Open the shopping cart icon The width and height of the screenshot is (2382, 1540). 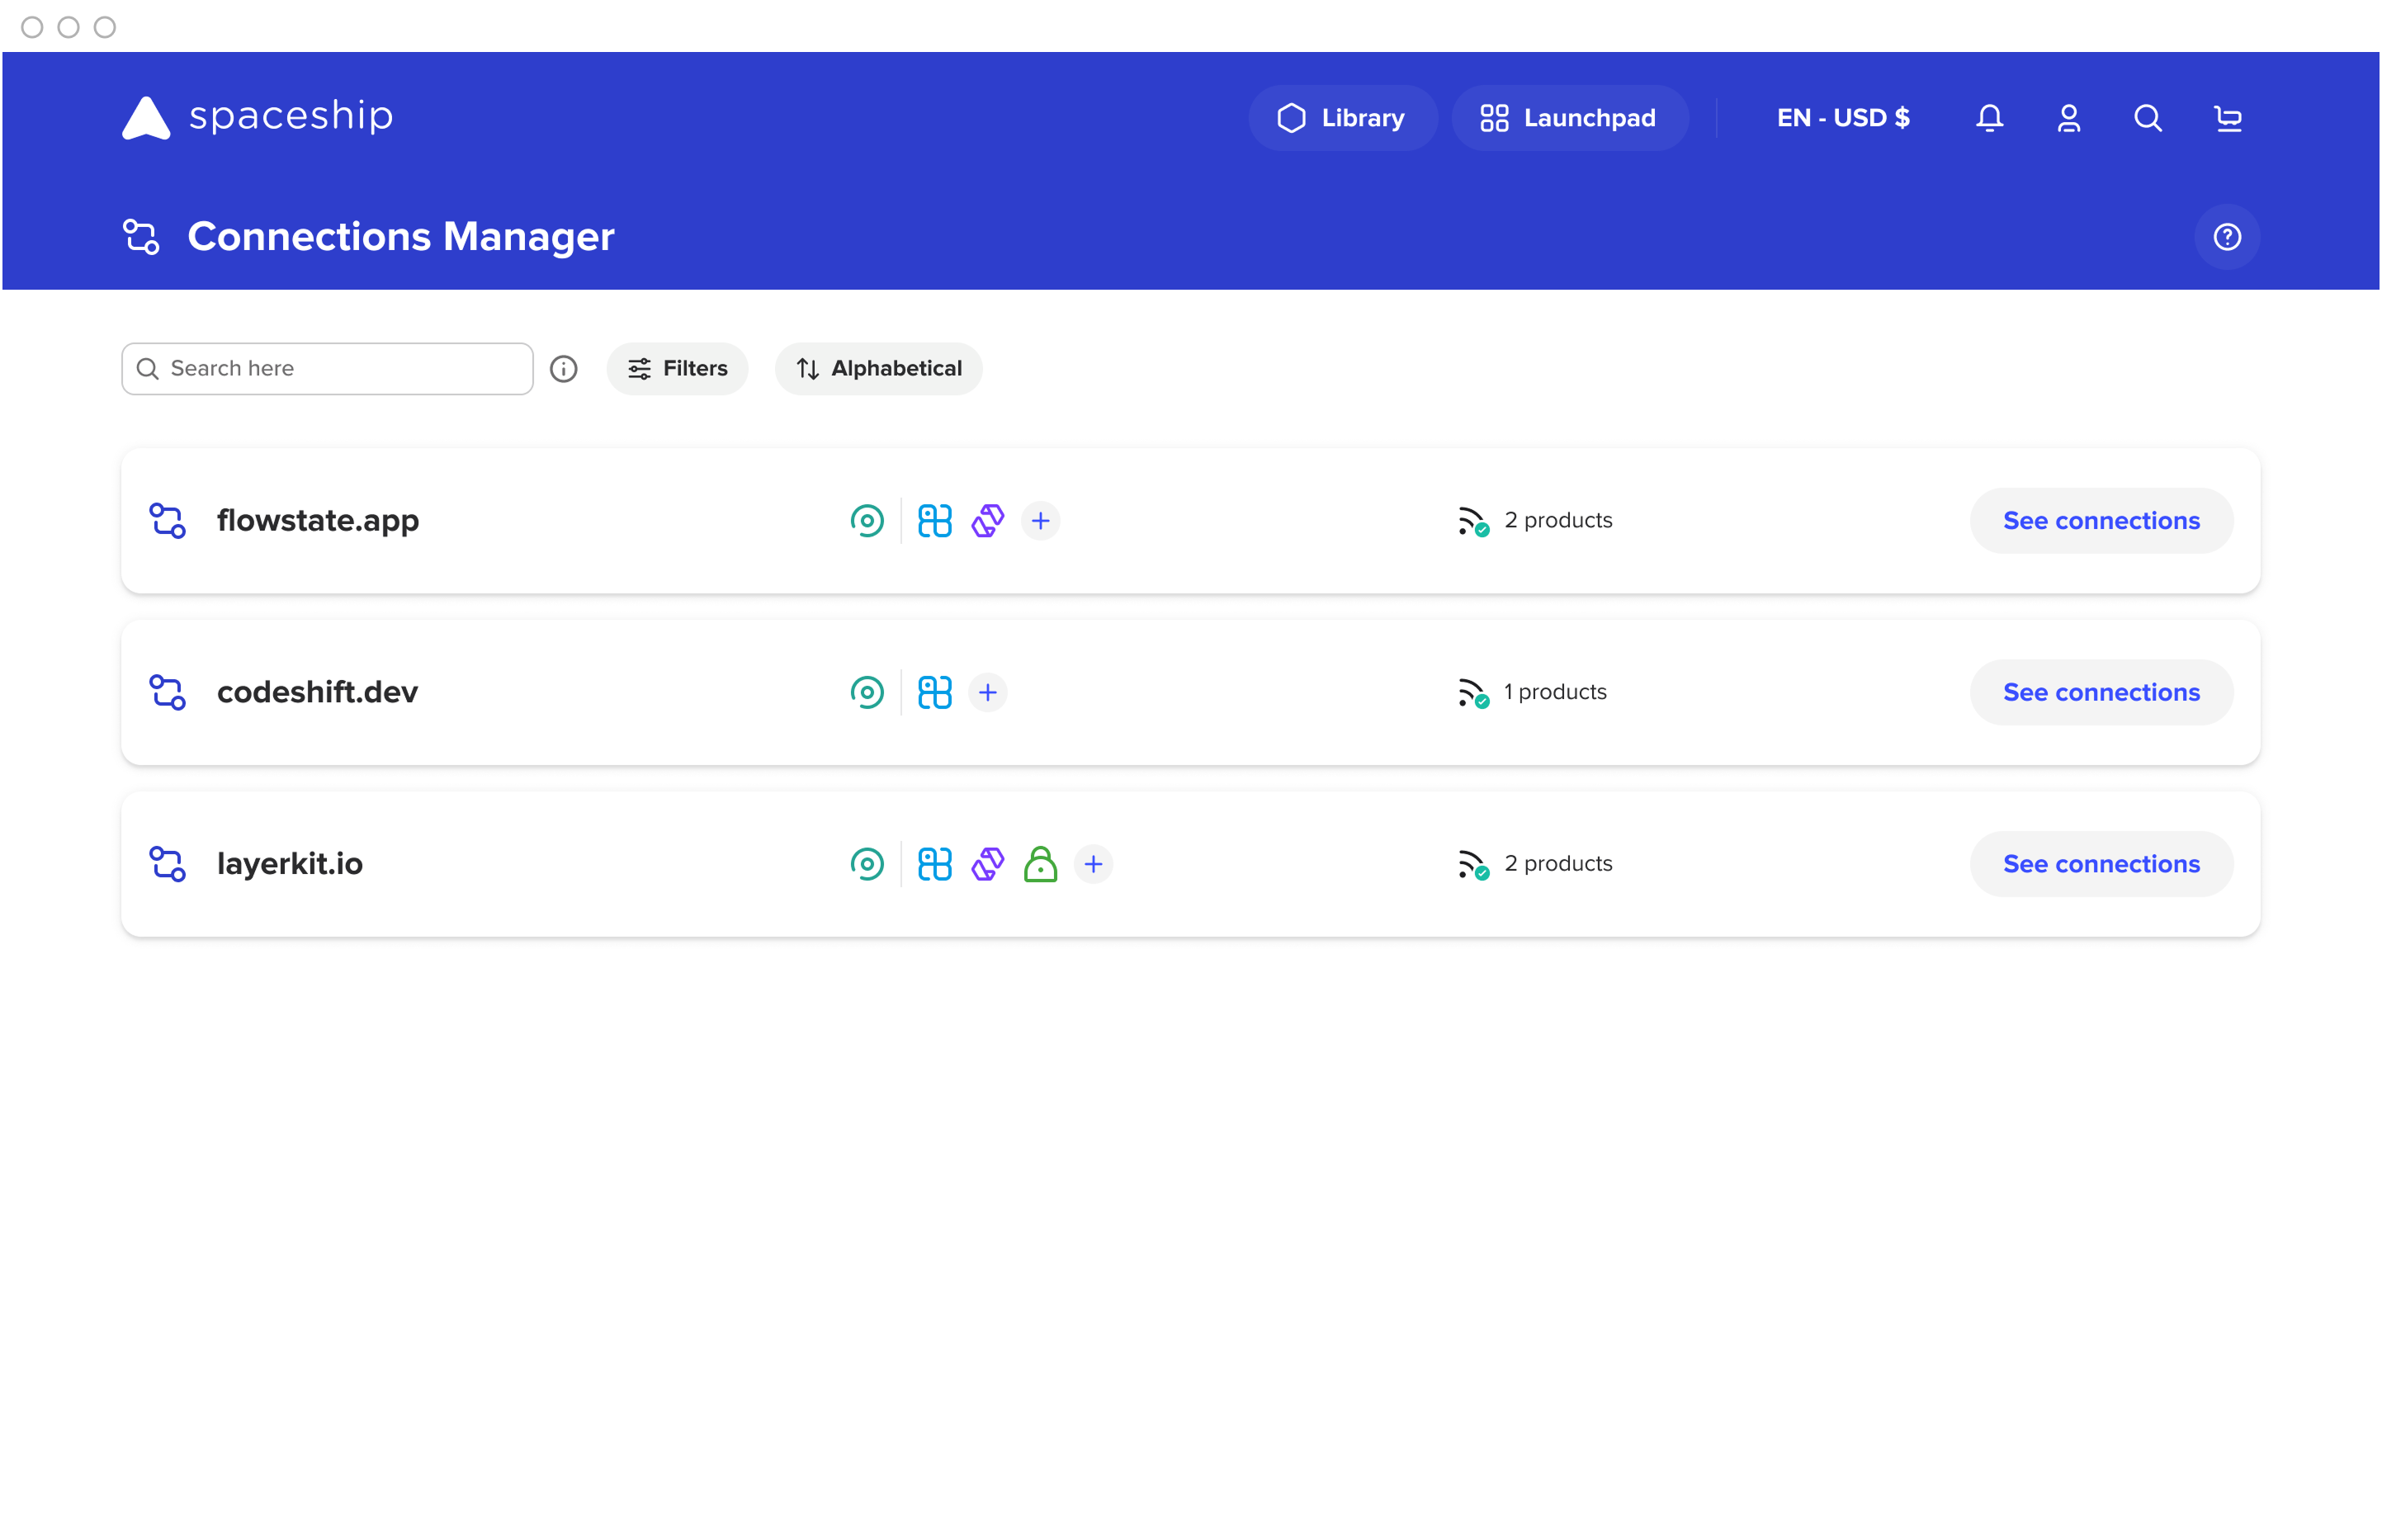2228,118
